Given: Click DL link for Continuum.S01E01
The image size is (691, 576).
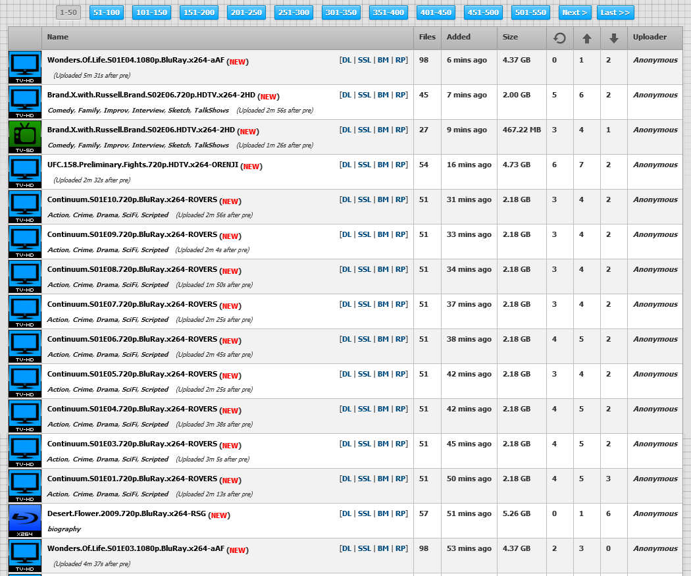Looking at the screenshot, I should 346,479.
